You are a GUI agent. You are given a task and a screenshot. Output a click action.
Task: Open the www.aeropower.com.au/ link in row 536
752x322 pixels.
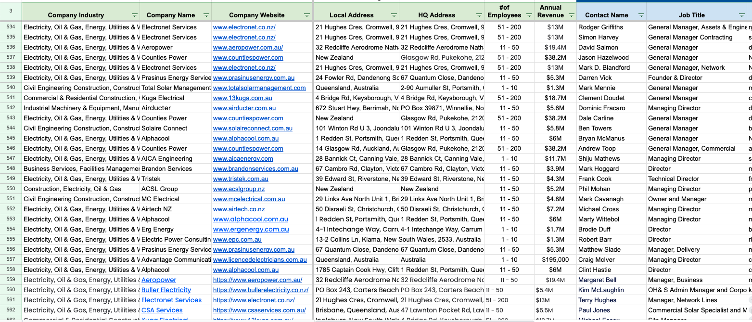pos(248,47)
